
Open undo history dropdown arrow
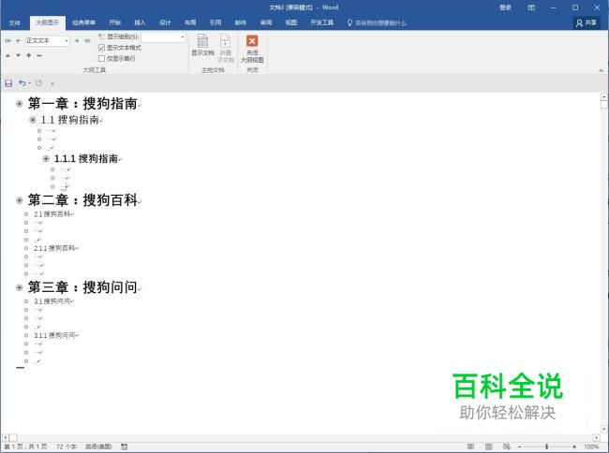click(30, 83)
